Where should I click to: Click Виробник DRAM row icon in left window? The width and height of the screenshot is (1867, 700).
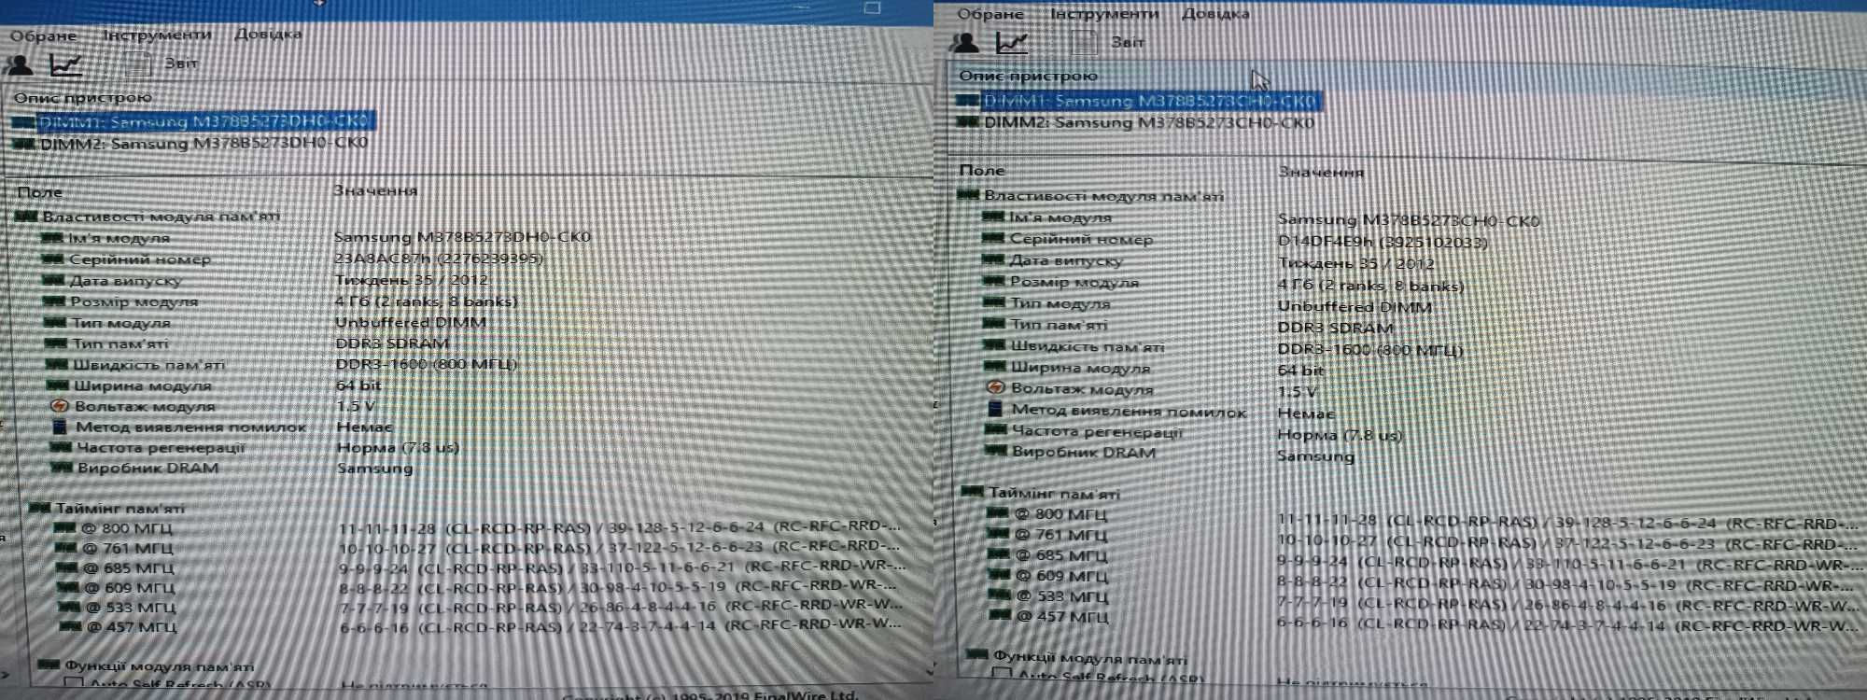coord(62,468)
